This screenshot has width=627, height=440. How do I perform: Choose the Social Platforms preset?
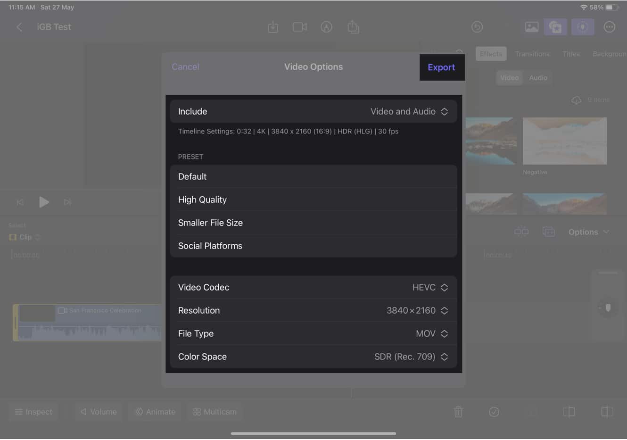coord(313,246)
